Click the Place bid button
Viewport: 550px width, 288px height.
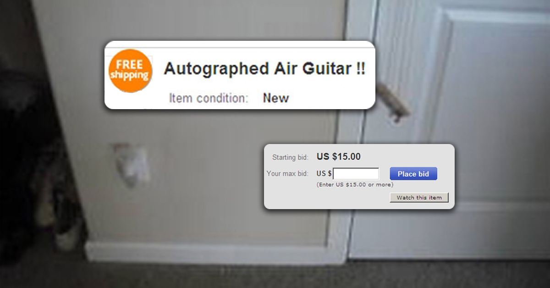pyautogui.click(x=413, y=174)
